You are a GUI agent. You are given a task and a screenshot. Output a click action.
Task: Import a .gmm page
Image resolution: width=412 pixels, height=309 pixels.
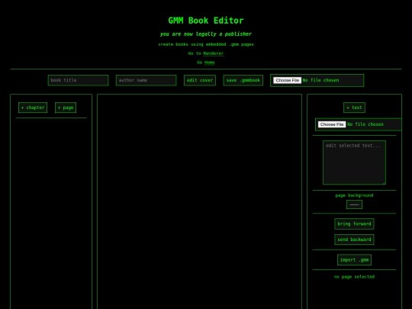click(354, 260)
